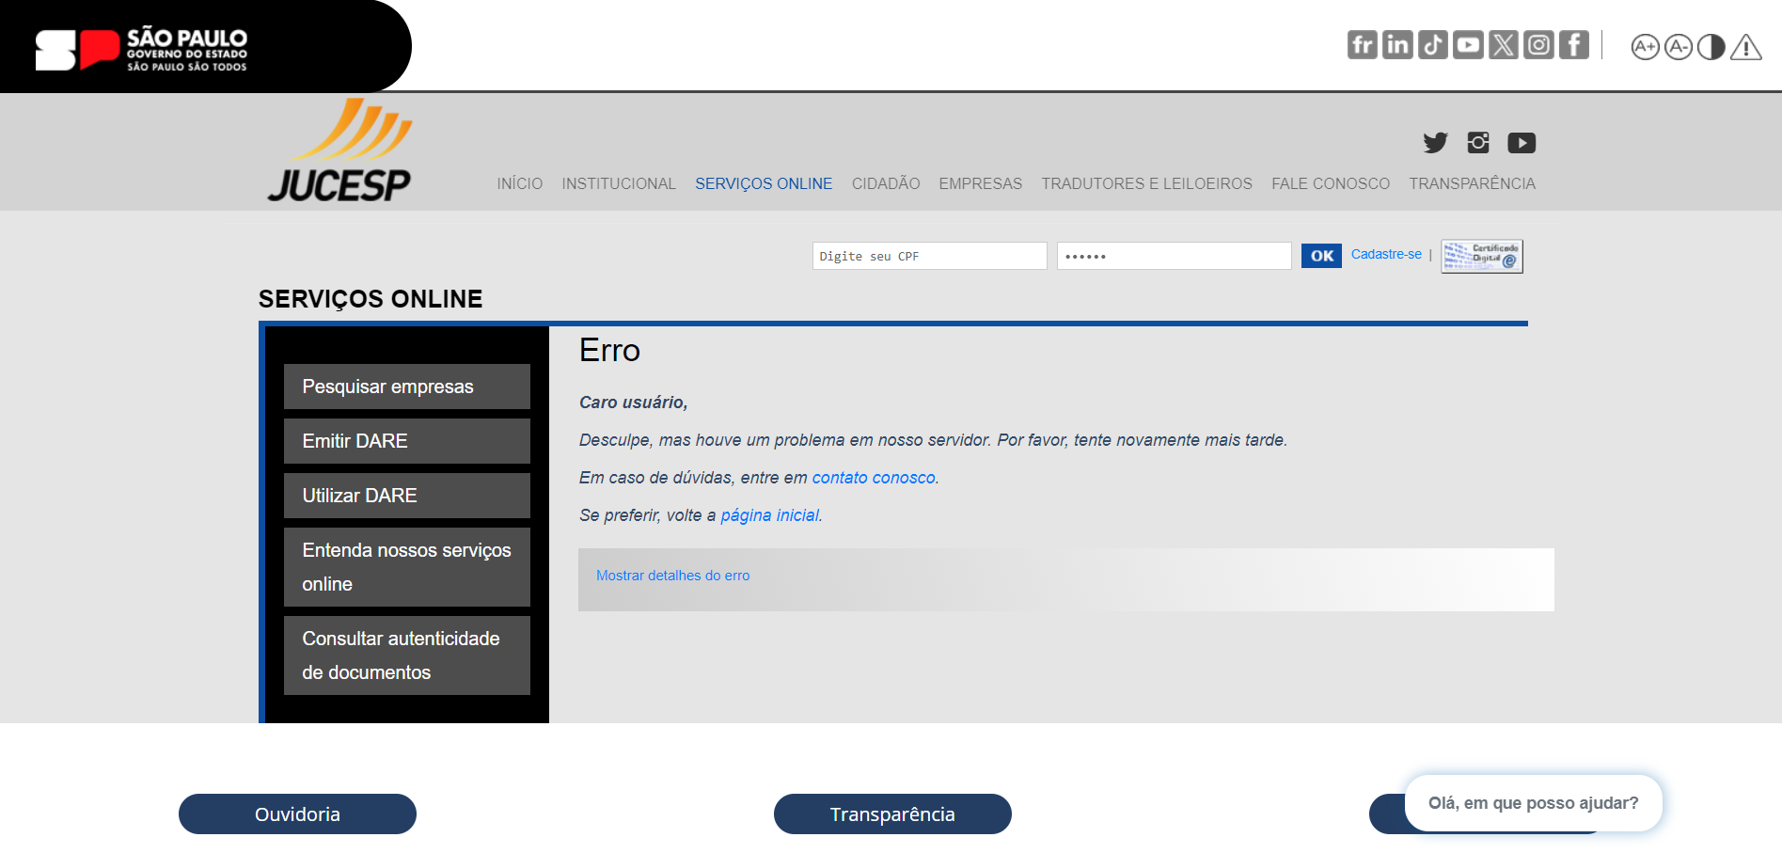Click the Facebook icon in the top bar

1573,45
